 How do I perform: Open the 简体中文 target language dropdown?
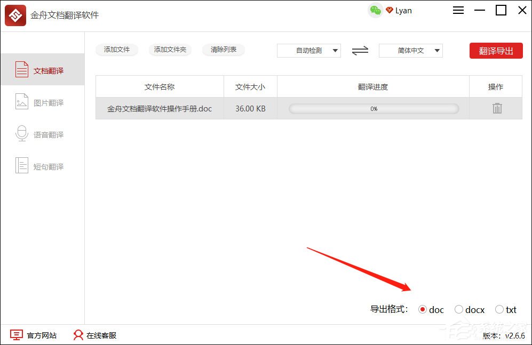point(409,50)
